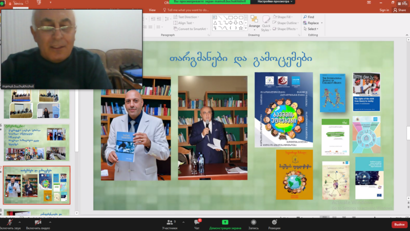Expand the shapes gallery More arrow
This screenshot has width=410, height=231.
tap(246, 28)
